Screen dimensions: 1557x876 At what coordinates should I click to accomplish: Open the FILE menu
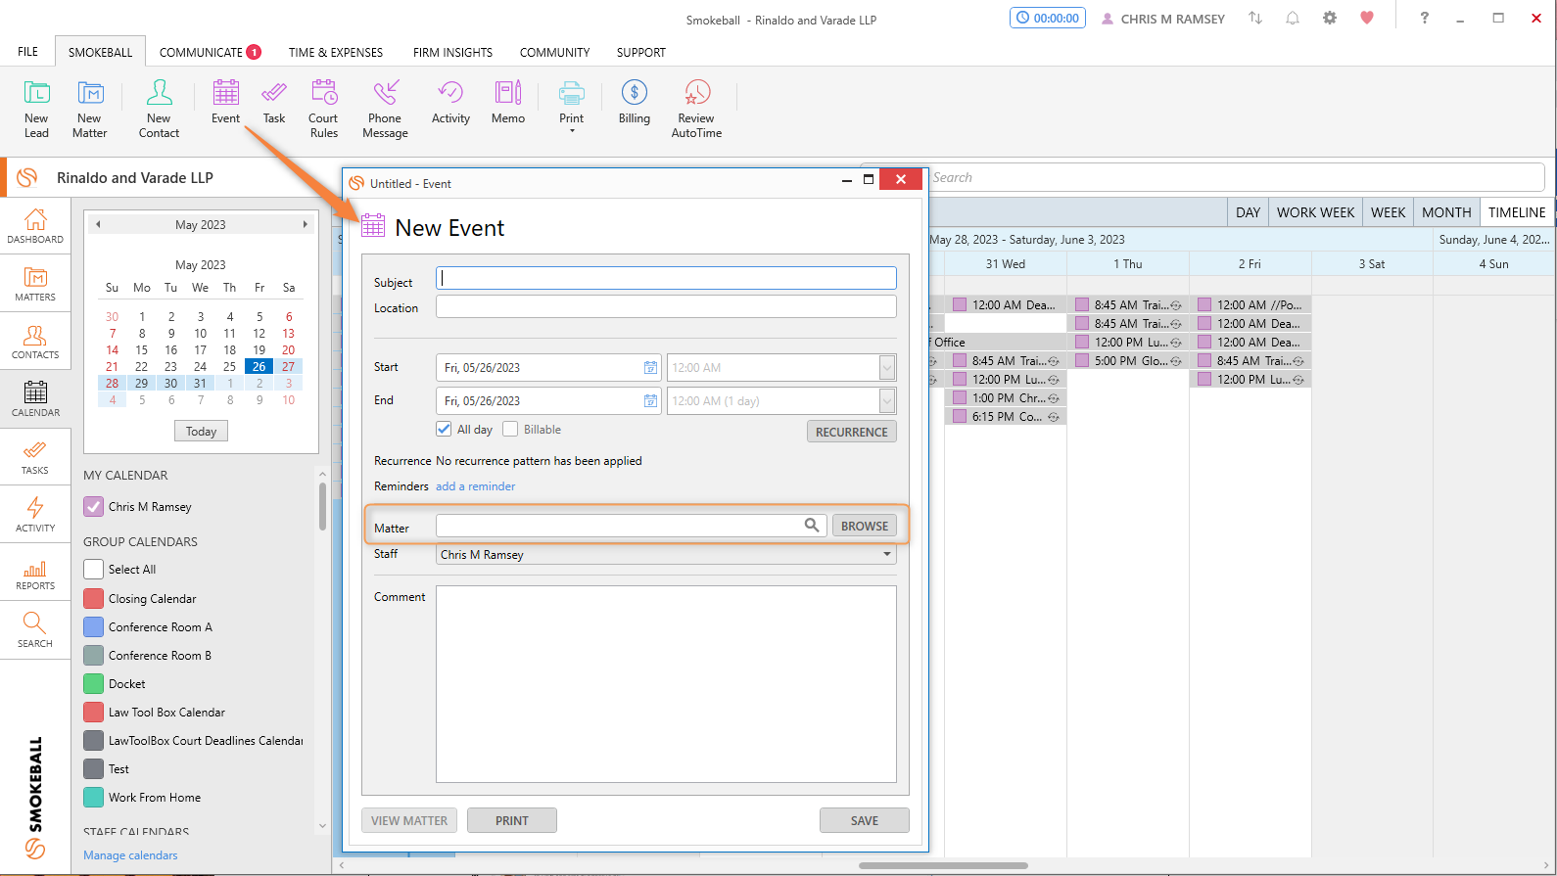point(28,52)
